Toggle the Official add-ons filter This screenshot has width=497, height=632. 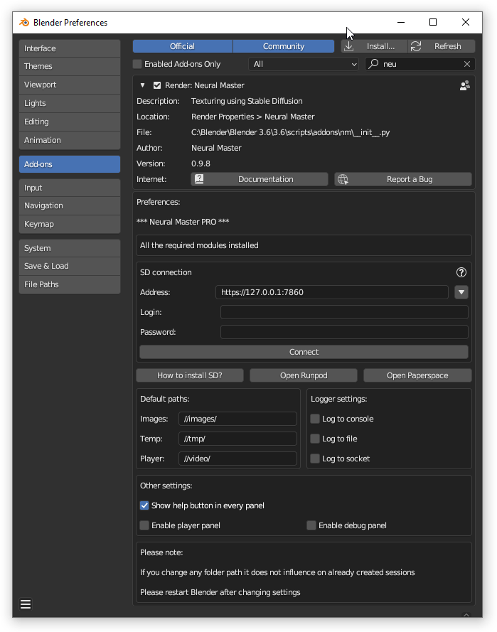click(183, 46)
